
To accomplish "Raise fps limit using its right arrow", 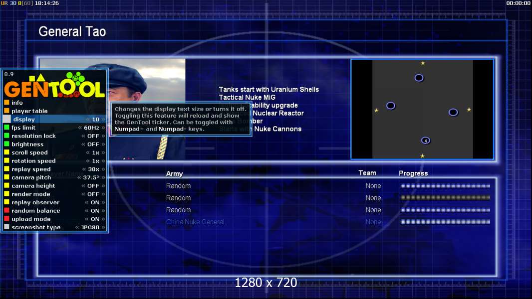I will click(x=103, y=128).
